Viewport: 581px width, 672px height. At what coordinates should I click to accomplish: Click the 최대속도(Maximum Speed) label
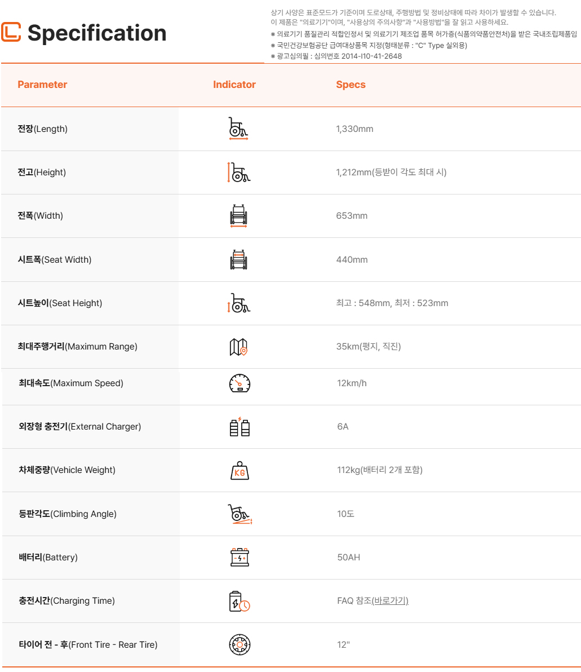(x=71, y=383)
